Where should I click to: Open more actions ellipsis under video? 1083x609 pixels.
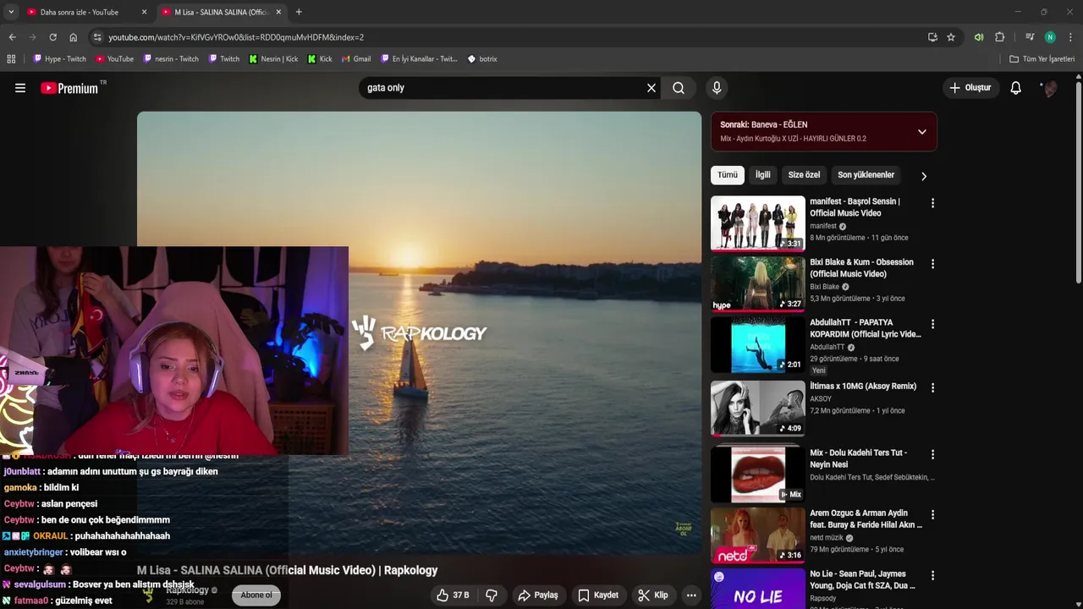(x=691, y=595)
